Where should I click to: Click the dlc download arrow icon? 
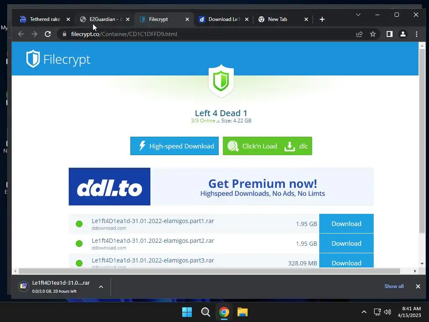289,146
